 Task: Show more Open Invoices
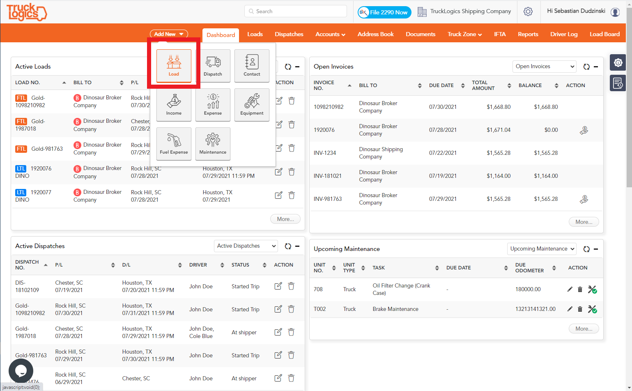pos(584,222)
